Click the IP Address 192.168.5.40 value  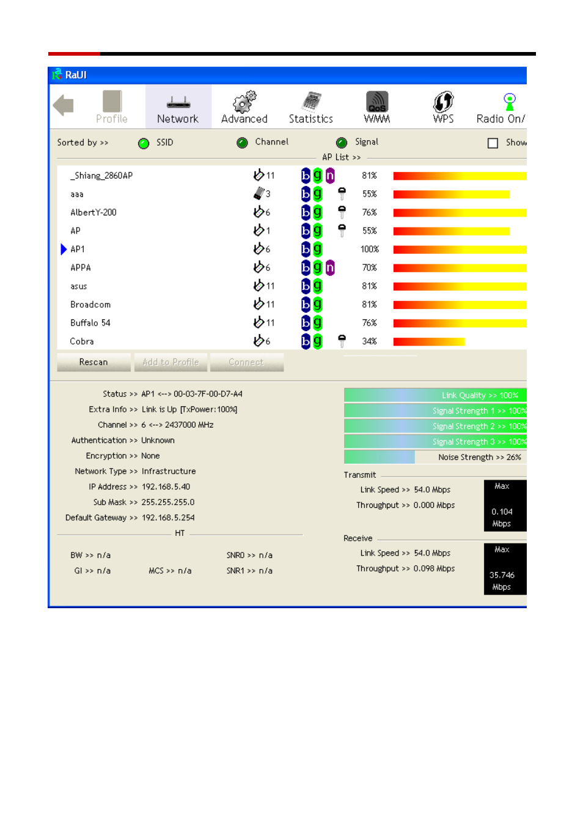coord(166,487)
